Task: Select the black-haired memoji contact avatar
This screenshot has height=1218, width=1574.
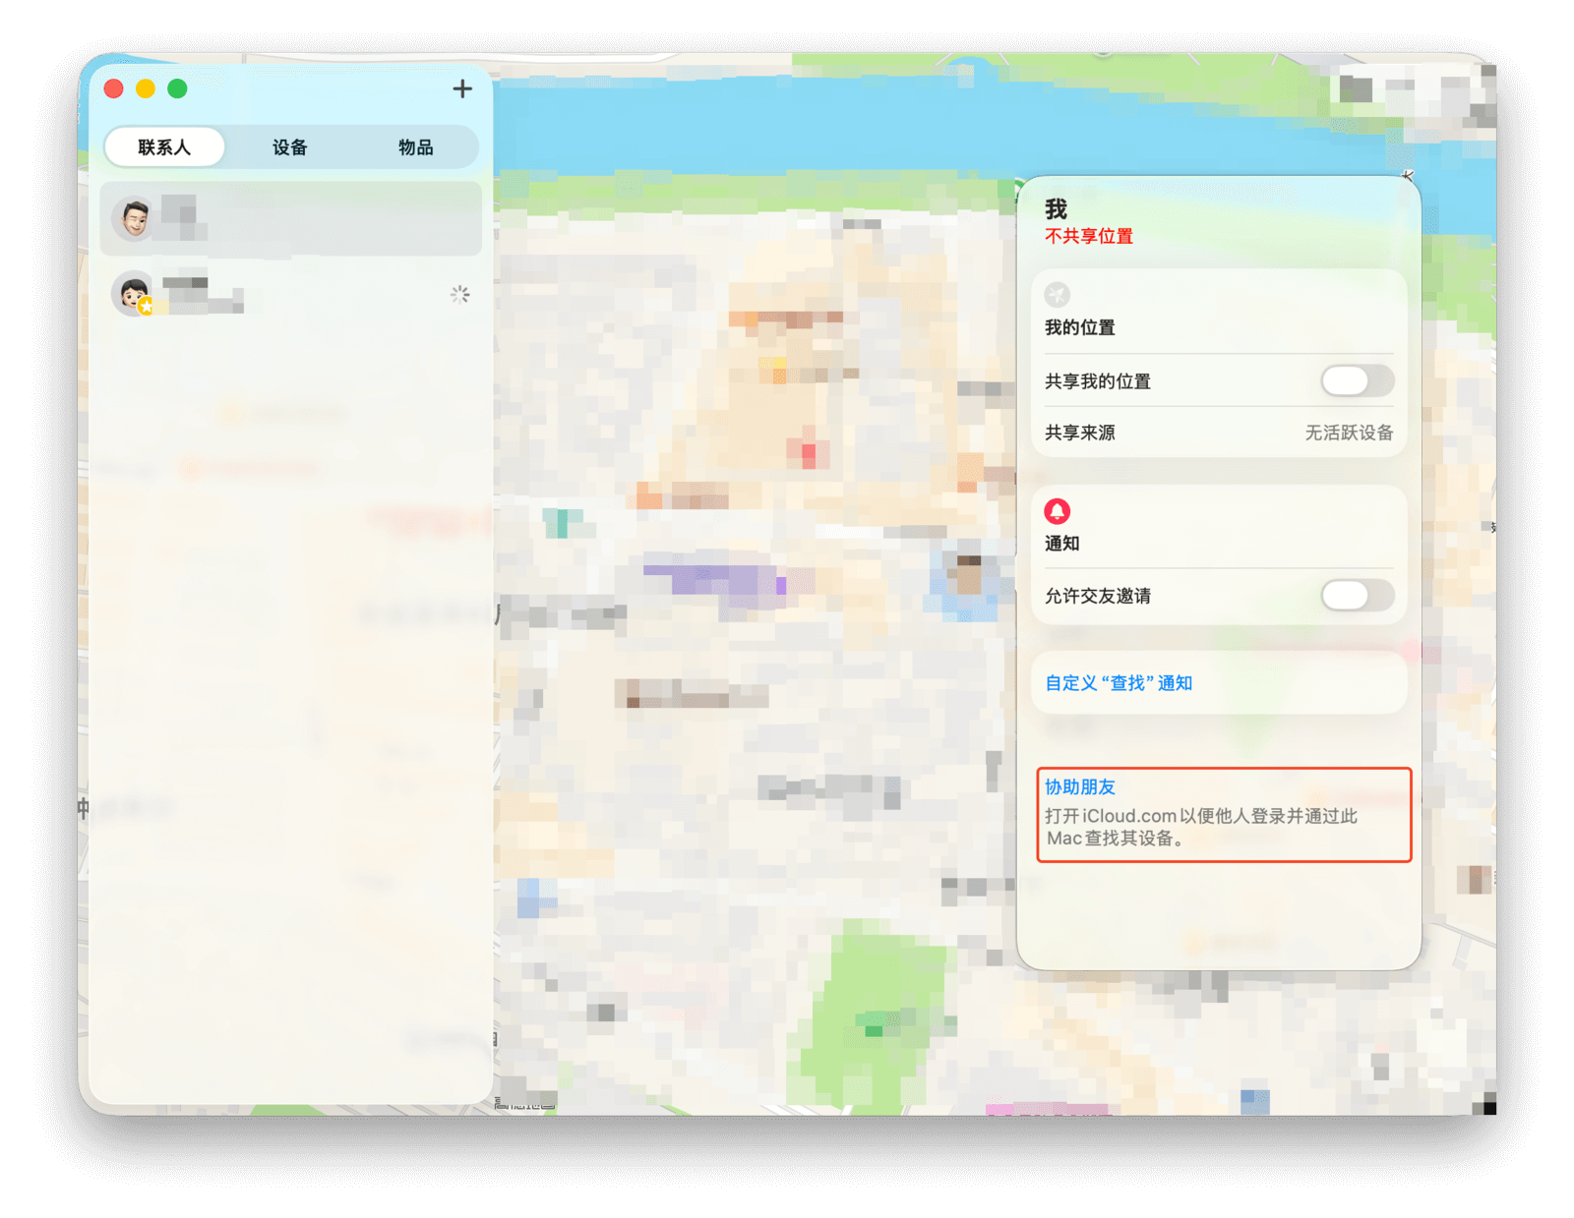Action: (133, 293)
